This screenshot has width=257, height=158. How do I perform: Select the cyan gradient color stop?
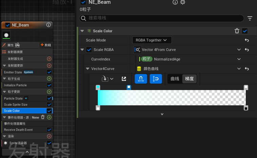98,87
